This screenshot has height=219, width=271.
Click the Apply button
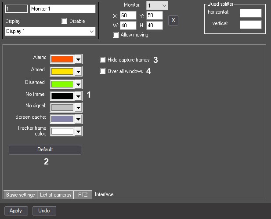tap(16, 211)
